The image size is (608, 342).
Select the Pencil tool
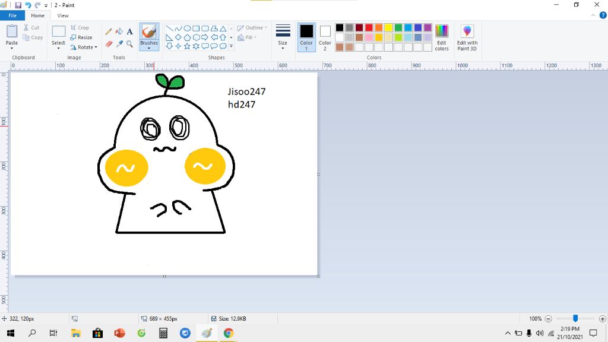click(x=109, y=31)
